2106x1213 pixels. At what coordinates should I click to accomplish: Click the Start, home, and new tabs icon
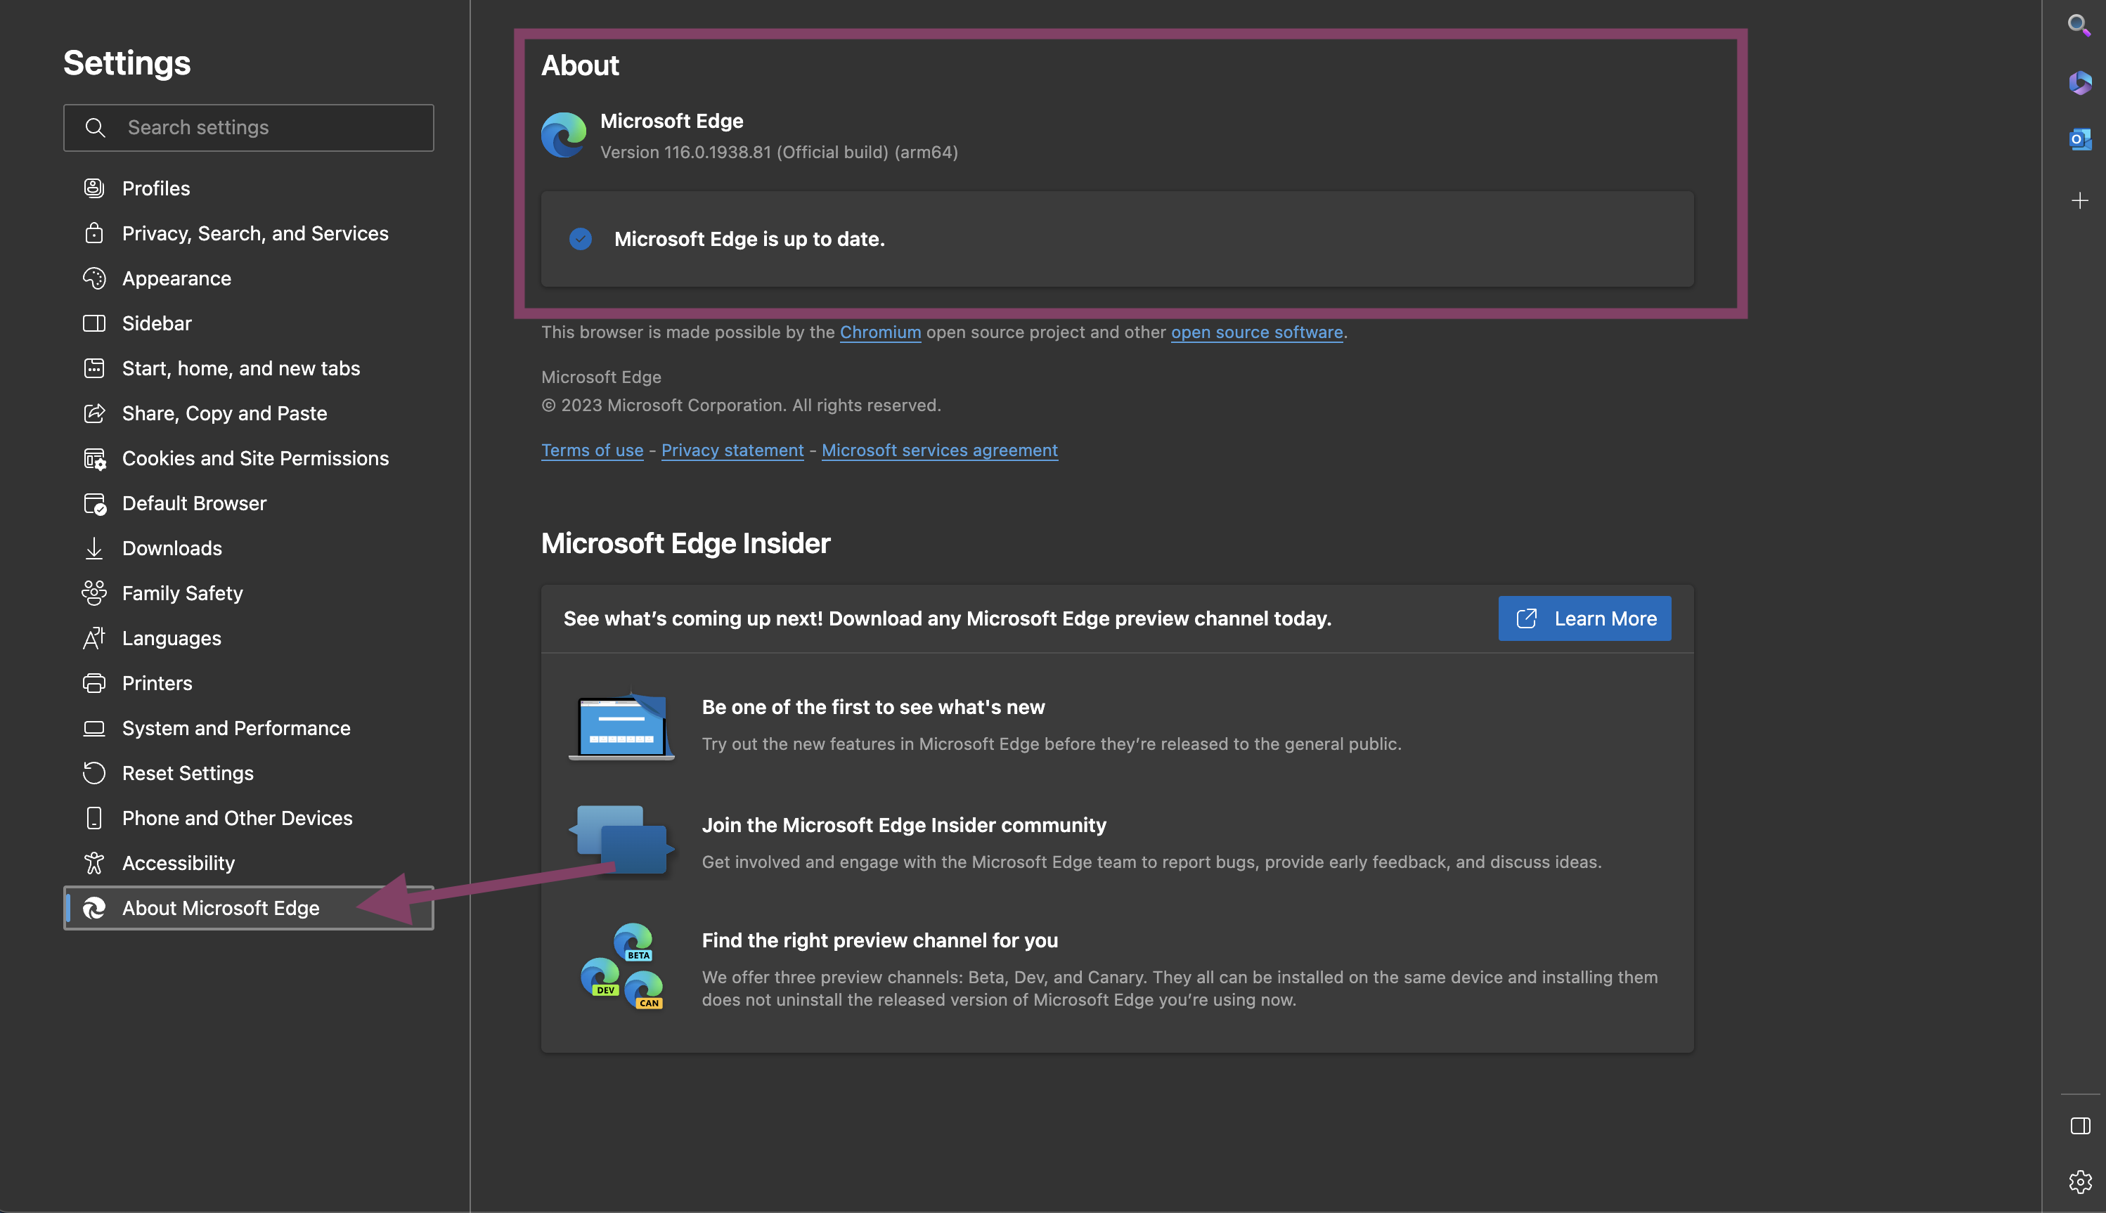[94, 368]
